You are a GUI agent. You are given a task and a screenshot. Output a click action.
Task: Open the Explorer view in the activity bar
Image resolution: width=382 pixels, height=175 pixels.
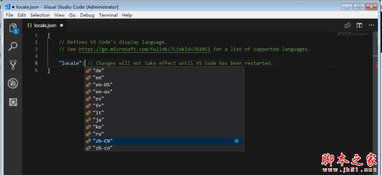(13, 28)
